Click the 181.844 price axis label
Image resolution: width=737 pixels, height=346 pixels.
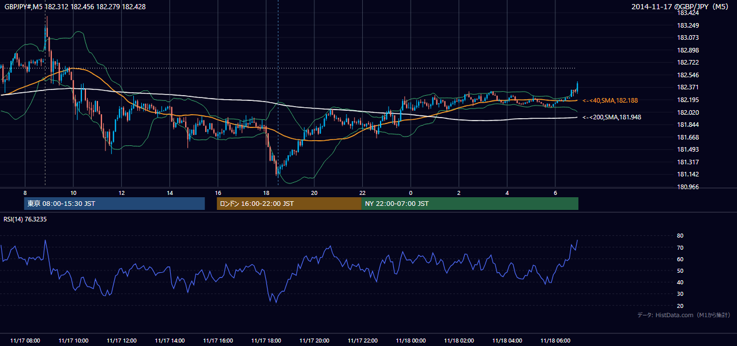tap(688, 125)
